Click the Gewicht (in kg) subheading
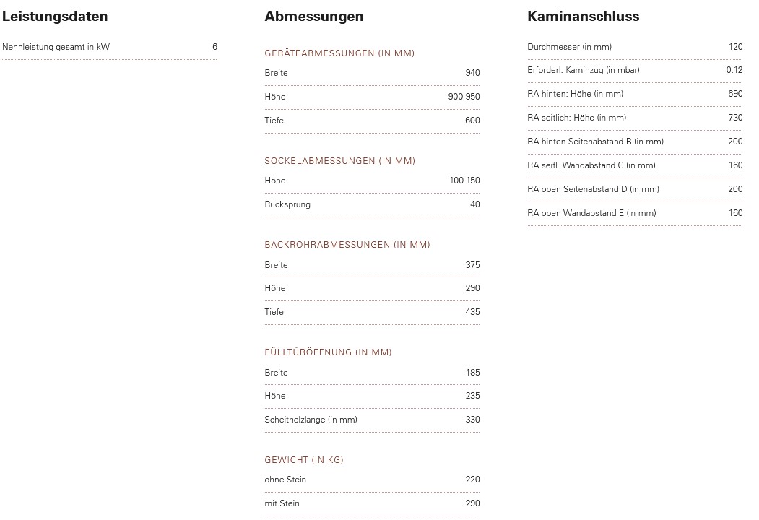 coord(303,460)
